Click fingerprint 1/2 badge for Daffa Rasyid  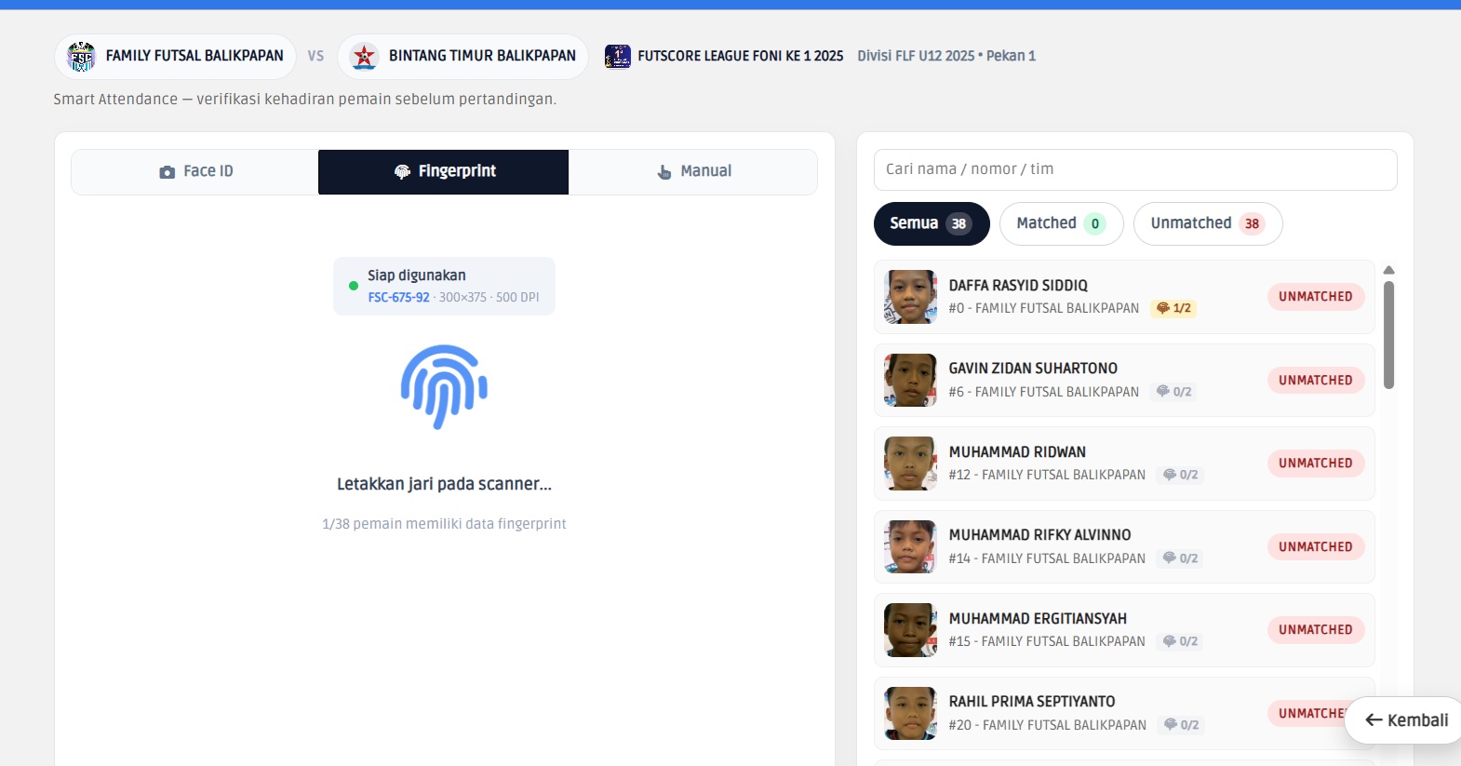pos(1173,308)
